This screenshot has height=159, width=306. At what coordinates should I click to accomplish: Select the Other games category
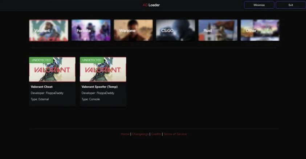[260, 30]
